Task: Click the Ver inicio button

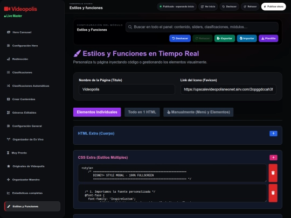Action: point(208,6)
